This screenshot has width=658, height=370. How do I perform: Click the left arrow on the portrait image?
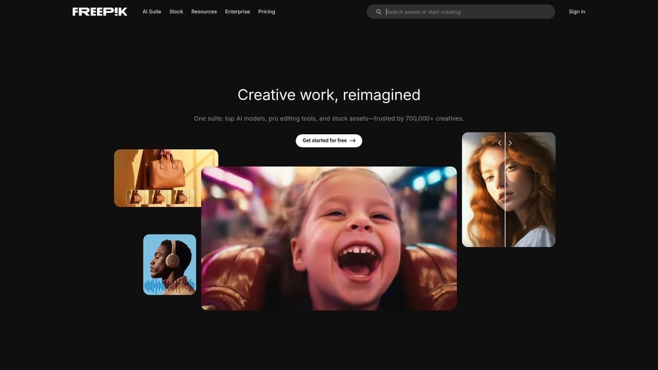coord(499,143)
